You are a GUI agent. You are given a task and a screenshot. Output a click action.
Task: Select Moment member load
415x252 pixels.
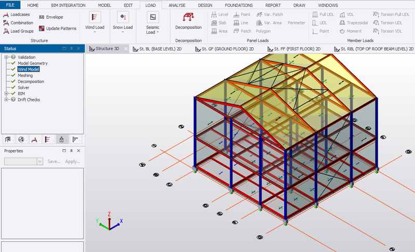click(351, 31)
